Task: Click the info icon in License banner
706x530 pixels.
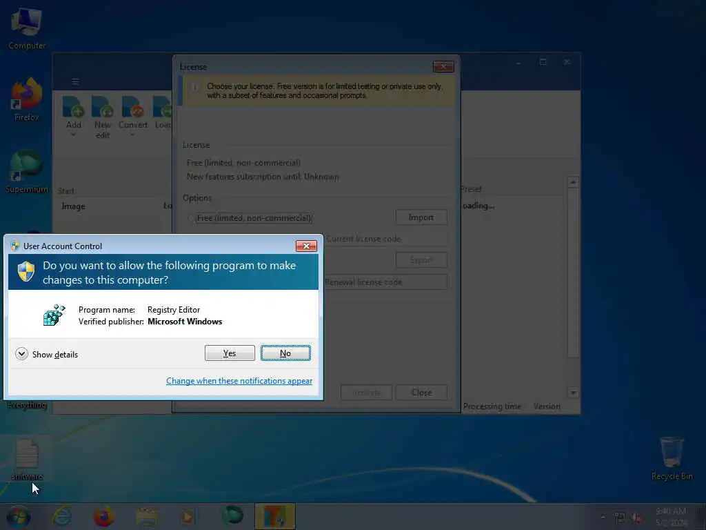Action: (195, 86)
